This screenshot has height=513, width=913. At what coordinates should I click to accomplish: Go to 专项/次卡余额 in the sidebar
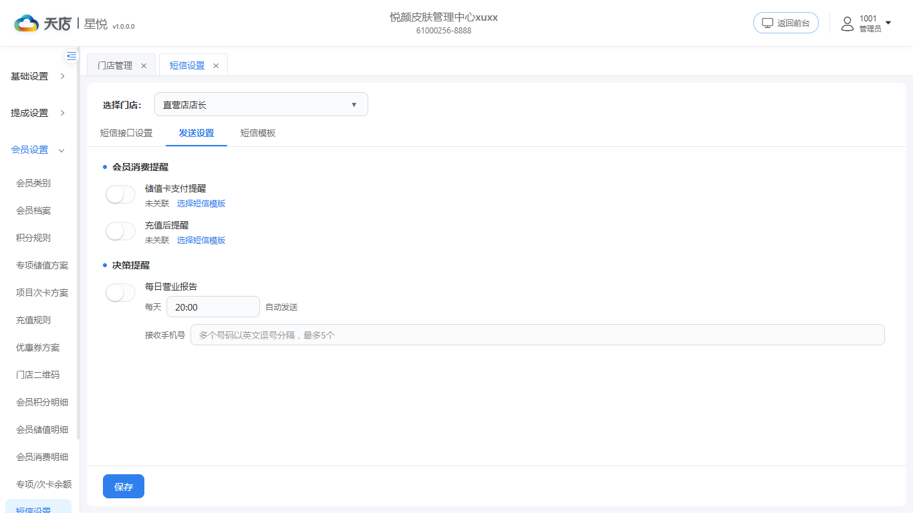coord(43,484)
